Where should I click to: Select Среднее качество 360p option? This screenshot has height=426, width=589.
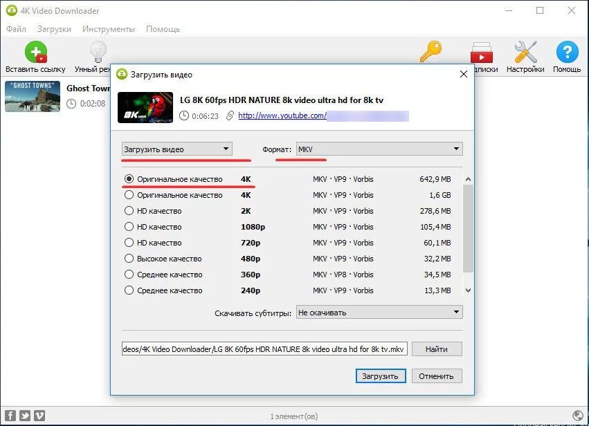129,275
